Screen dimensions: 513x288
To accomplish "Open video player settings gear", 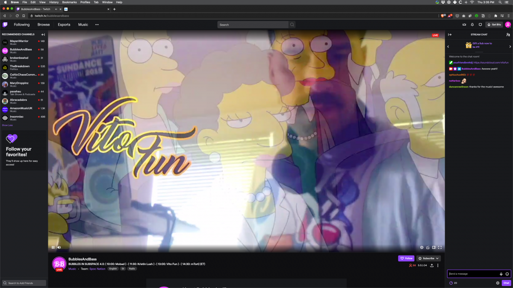I will pos(422,247).
